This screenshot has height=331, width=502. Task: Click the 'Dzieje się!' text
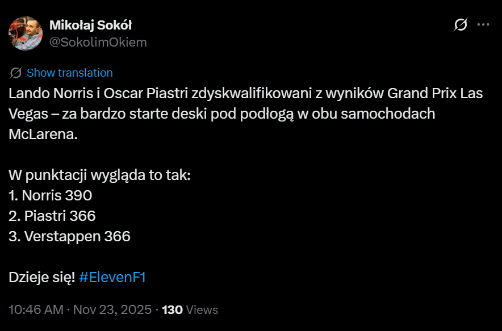pos(41,278)
